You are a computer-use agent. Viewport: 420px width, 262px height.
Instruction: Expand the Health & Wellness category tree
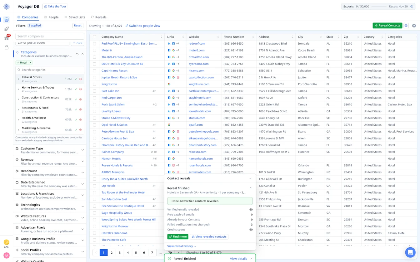click(18, 120)
